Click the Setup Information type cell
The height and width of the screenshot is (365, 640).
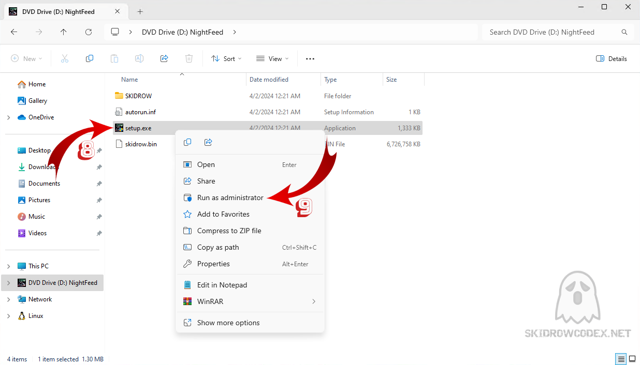[349, 112]
